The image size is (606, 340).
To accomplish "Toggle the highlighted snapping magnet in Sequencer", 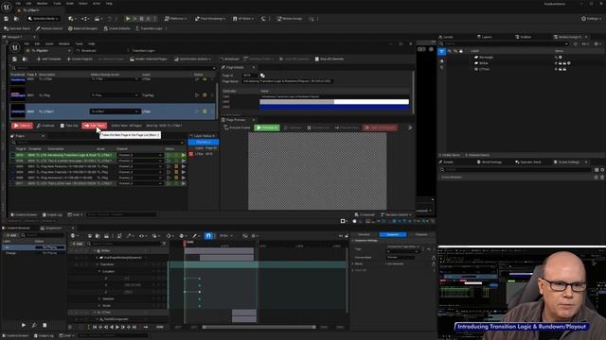I will point(208,236).
